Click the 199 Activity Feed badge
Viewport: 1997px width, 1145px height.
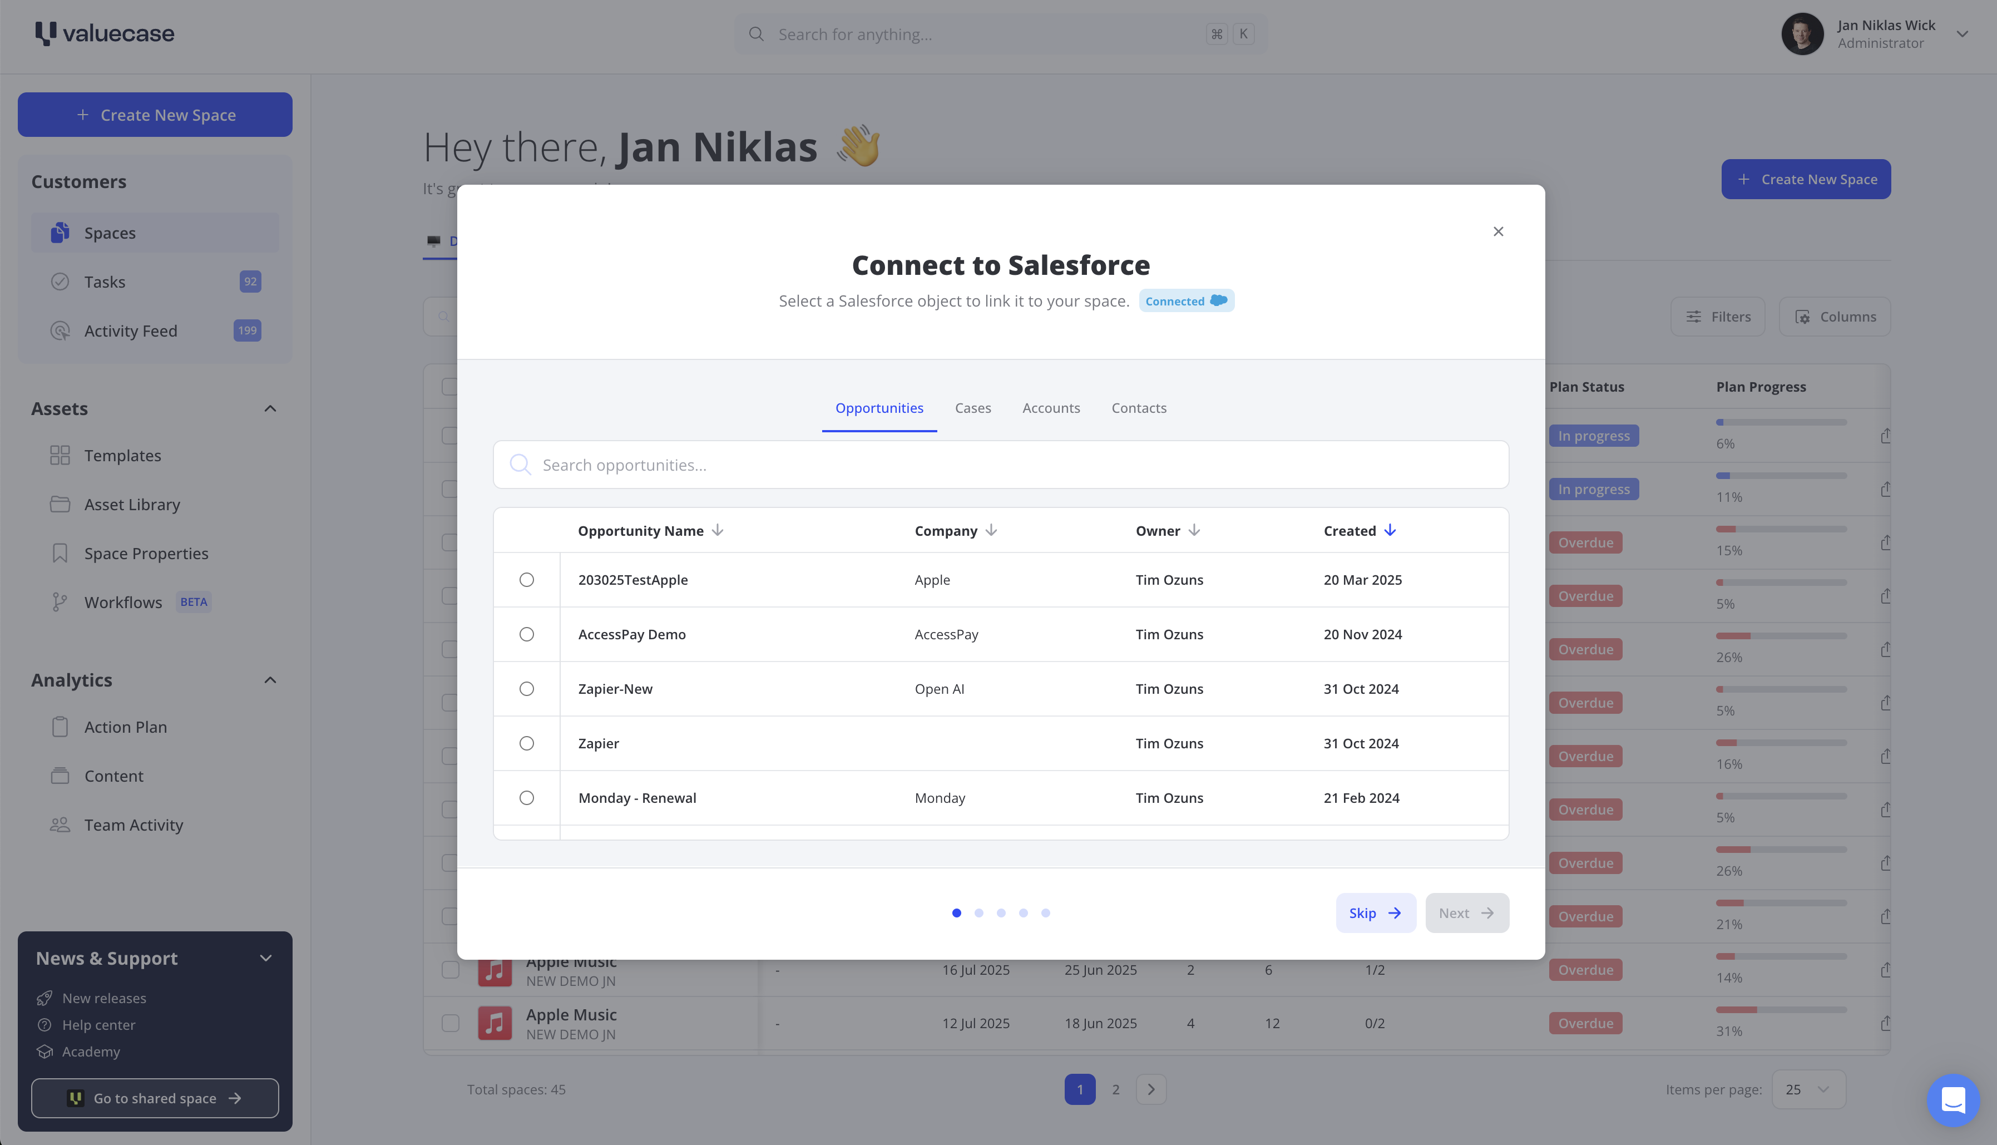coord(248,331)
